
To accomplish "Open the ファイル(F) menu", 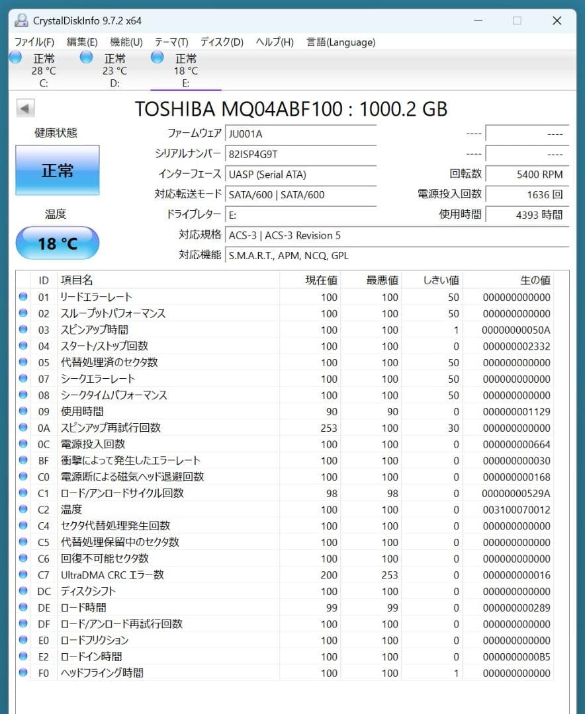I will 34,42.
